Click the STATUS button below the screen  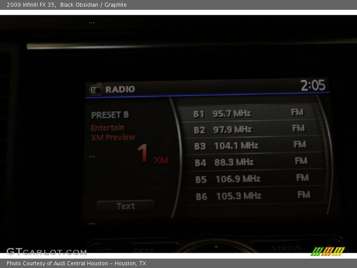click(x=286, y=248)
